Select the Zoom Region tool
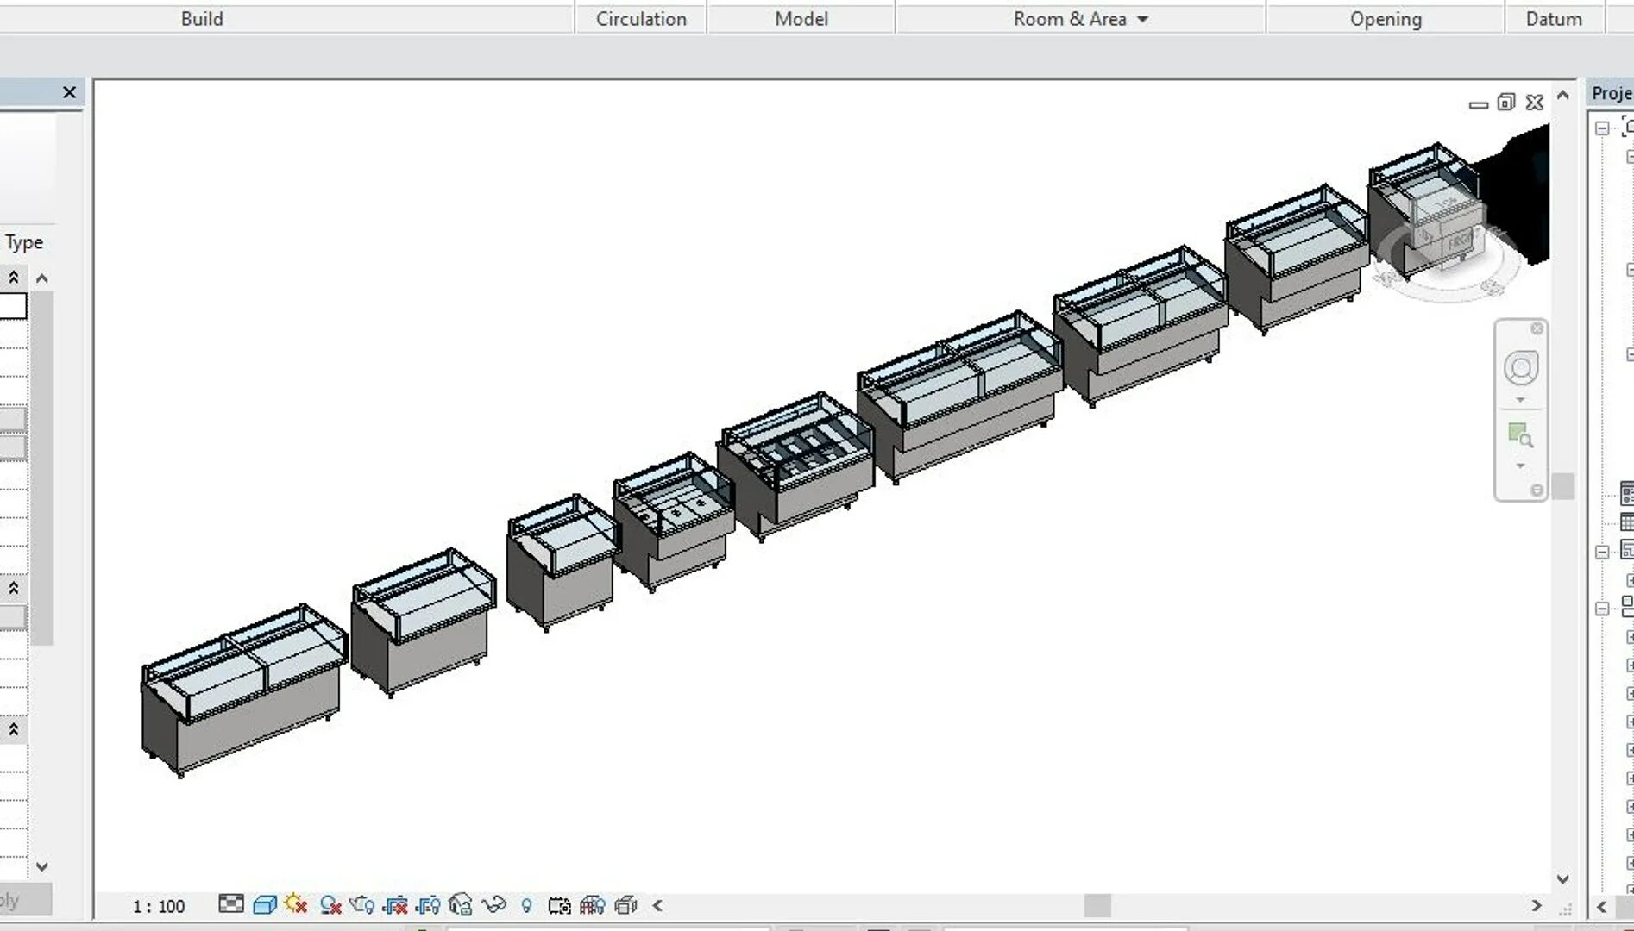The image size is (1634, 931). [x=1520, y=434]
